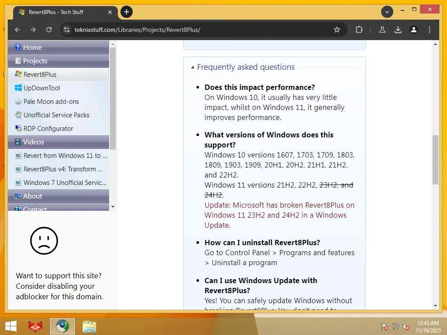Click the browser taskbar icon
447x335 pixels.
click(62, 326)
